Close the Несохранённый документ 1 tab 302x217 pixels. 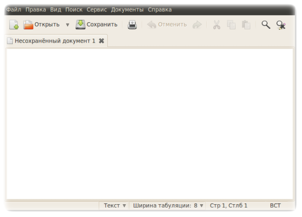click(101, 41)
